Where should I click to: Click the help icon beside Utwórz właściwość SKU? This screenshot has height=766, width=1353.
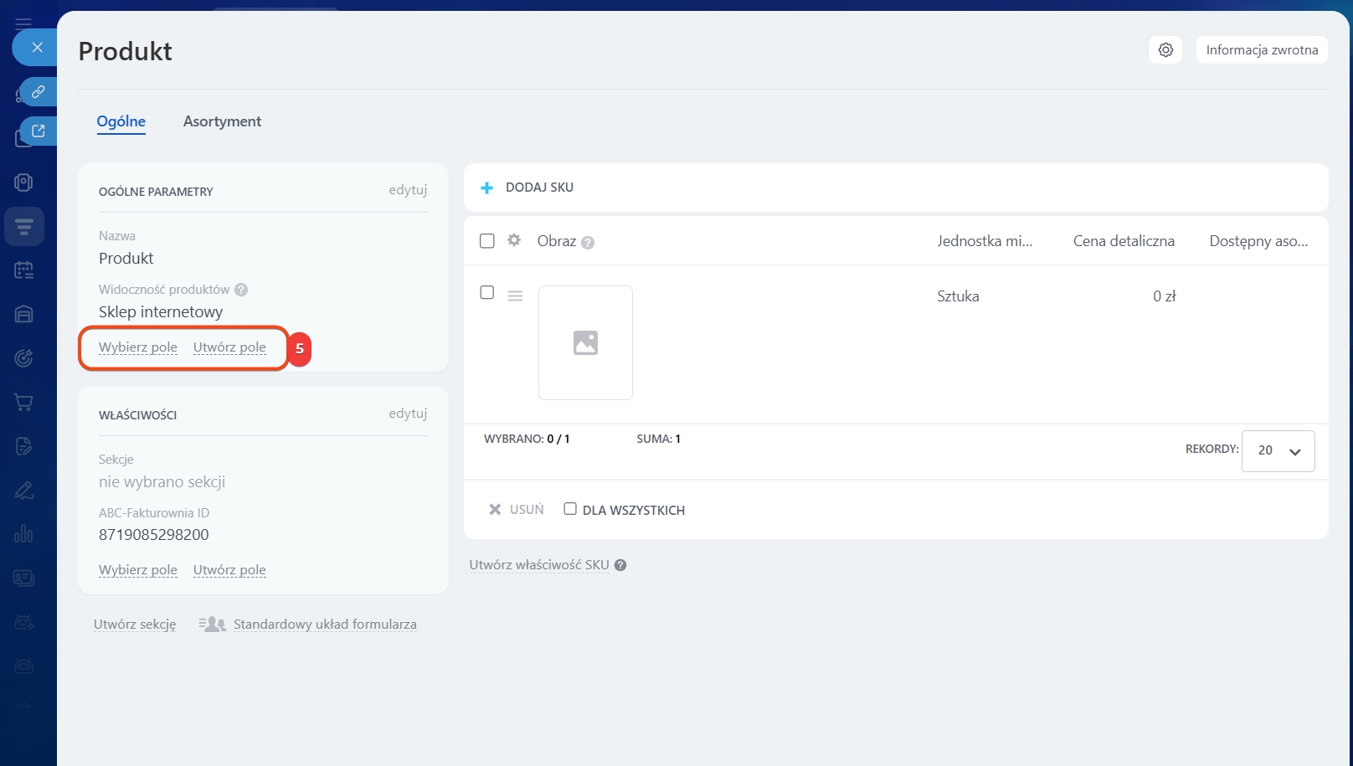(x=620, y=565)
